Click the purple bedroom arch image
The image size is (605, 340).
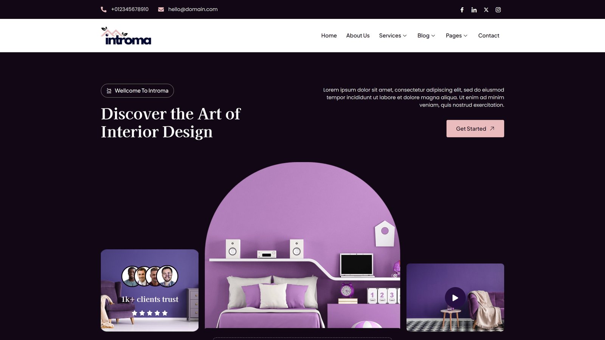302,246
